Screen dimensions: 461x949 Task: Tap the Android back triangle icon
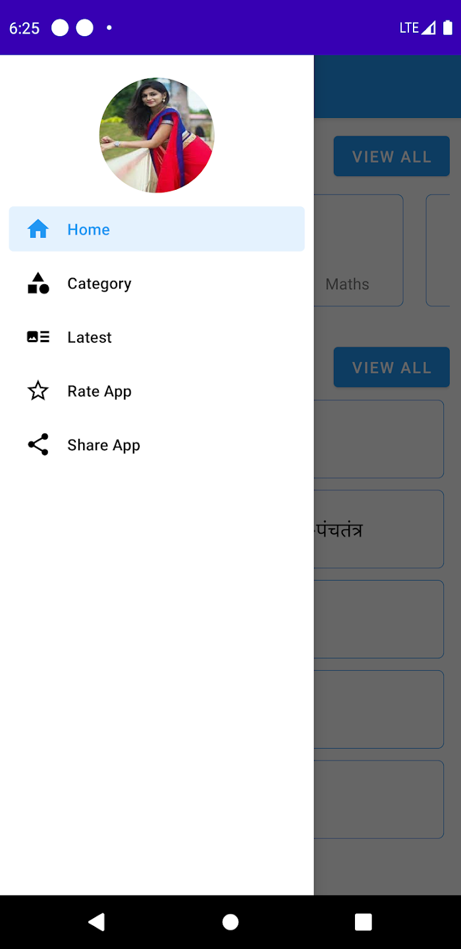coord(97,921)
